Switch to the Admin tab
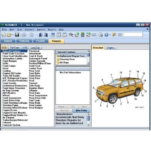151x151 pixels. pos(8,41)
